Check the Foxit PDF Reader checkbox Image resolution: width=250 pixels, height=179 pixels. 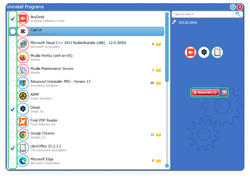click(x=13, y=122)
